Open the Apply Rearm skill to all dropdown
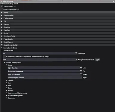115x112 pixels. click(x=40, y=60)
